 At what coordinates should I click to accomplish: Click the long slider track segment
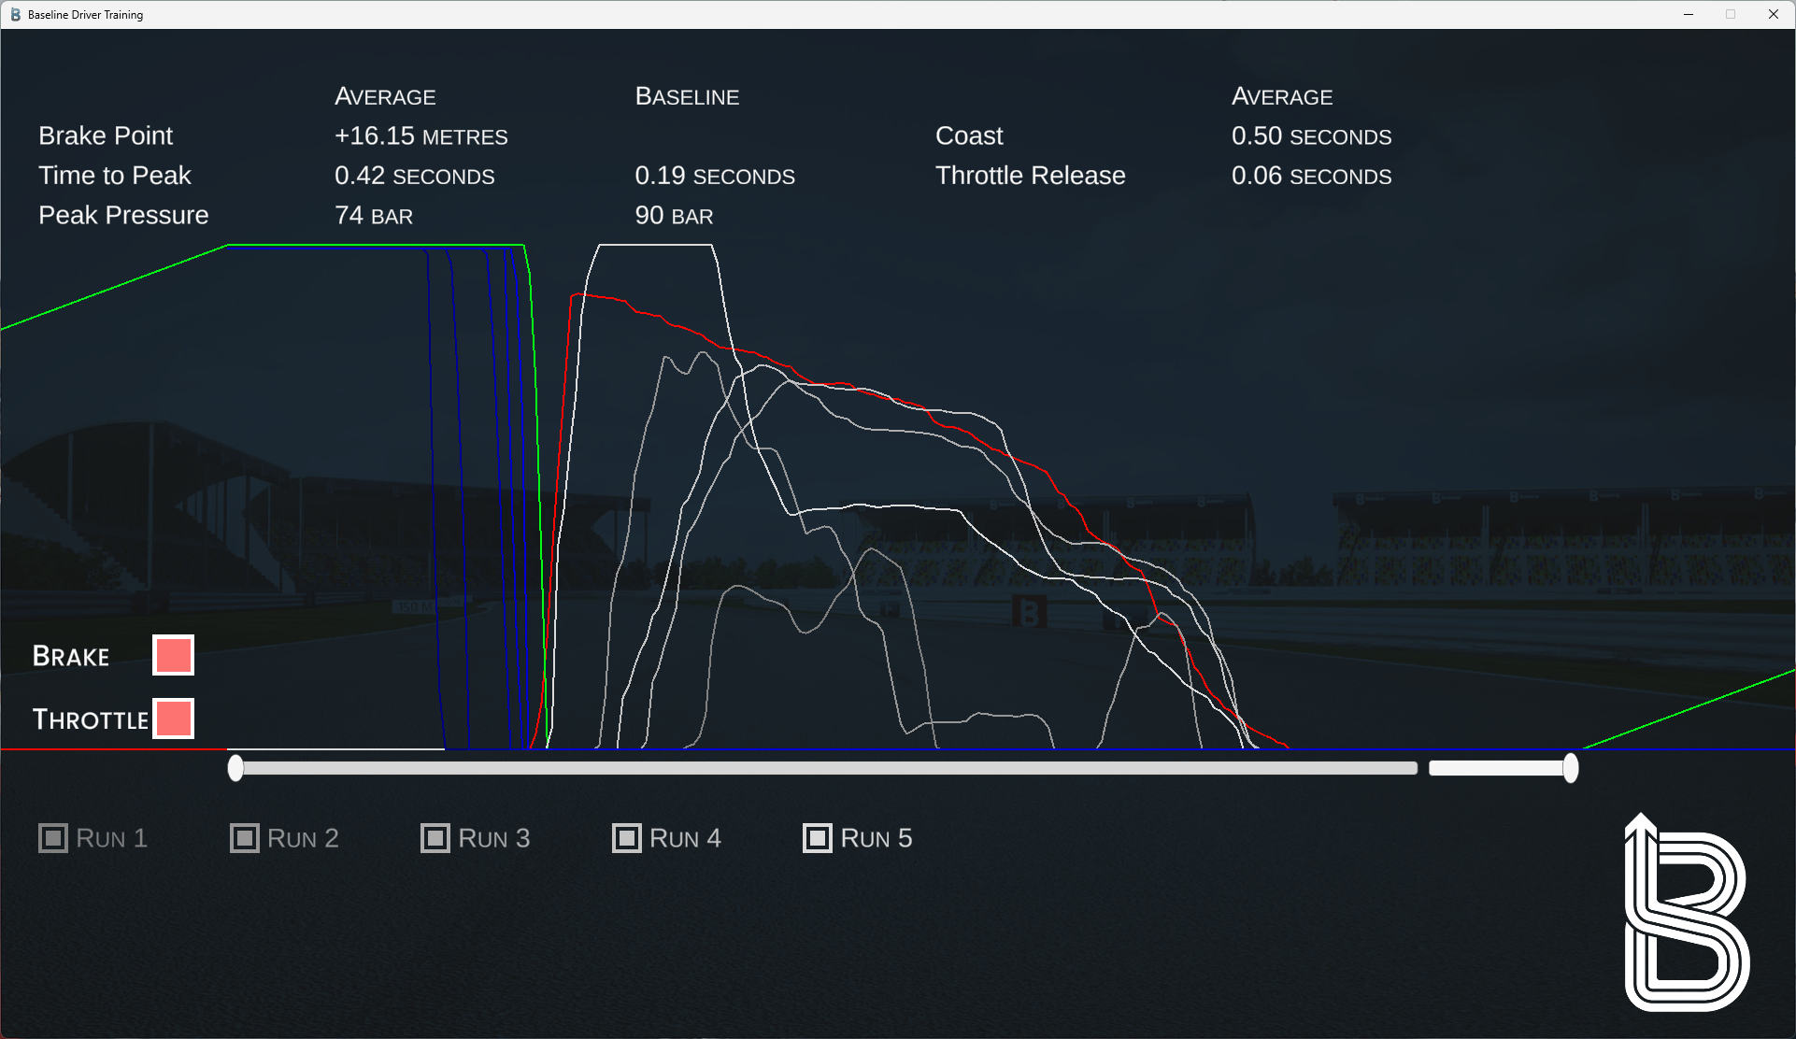(827, 768)
